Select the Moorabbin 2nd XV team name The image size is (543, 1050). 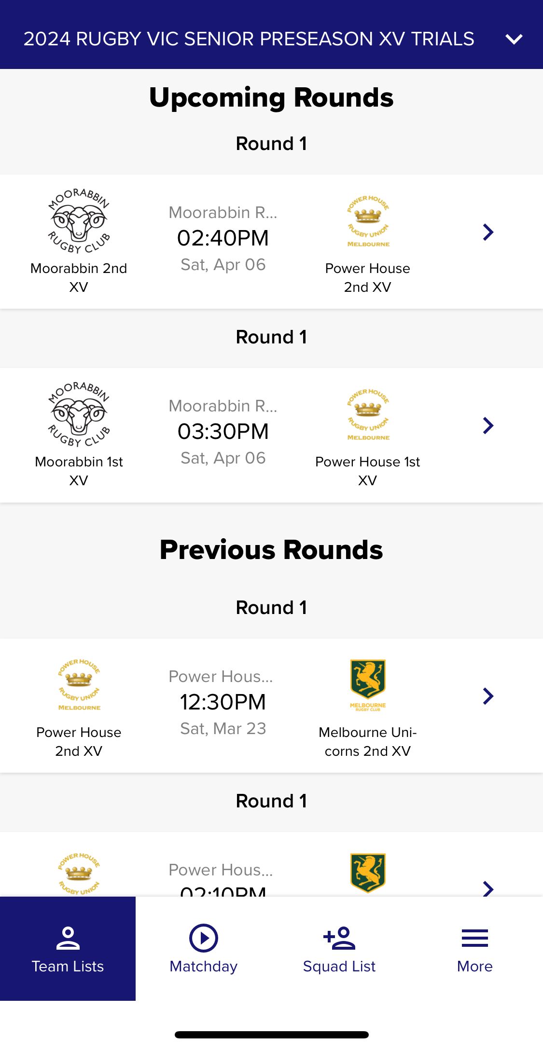tap(79, 277)
